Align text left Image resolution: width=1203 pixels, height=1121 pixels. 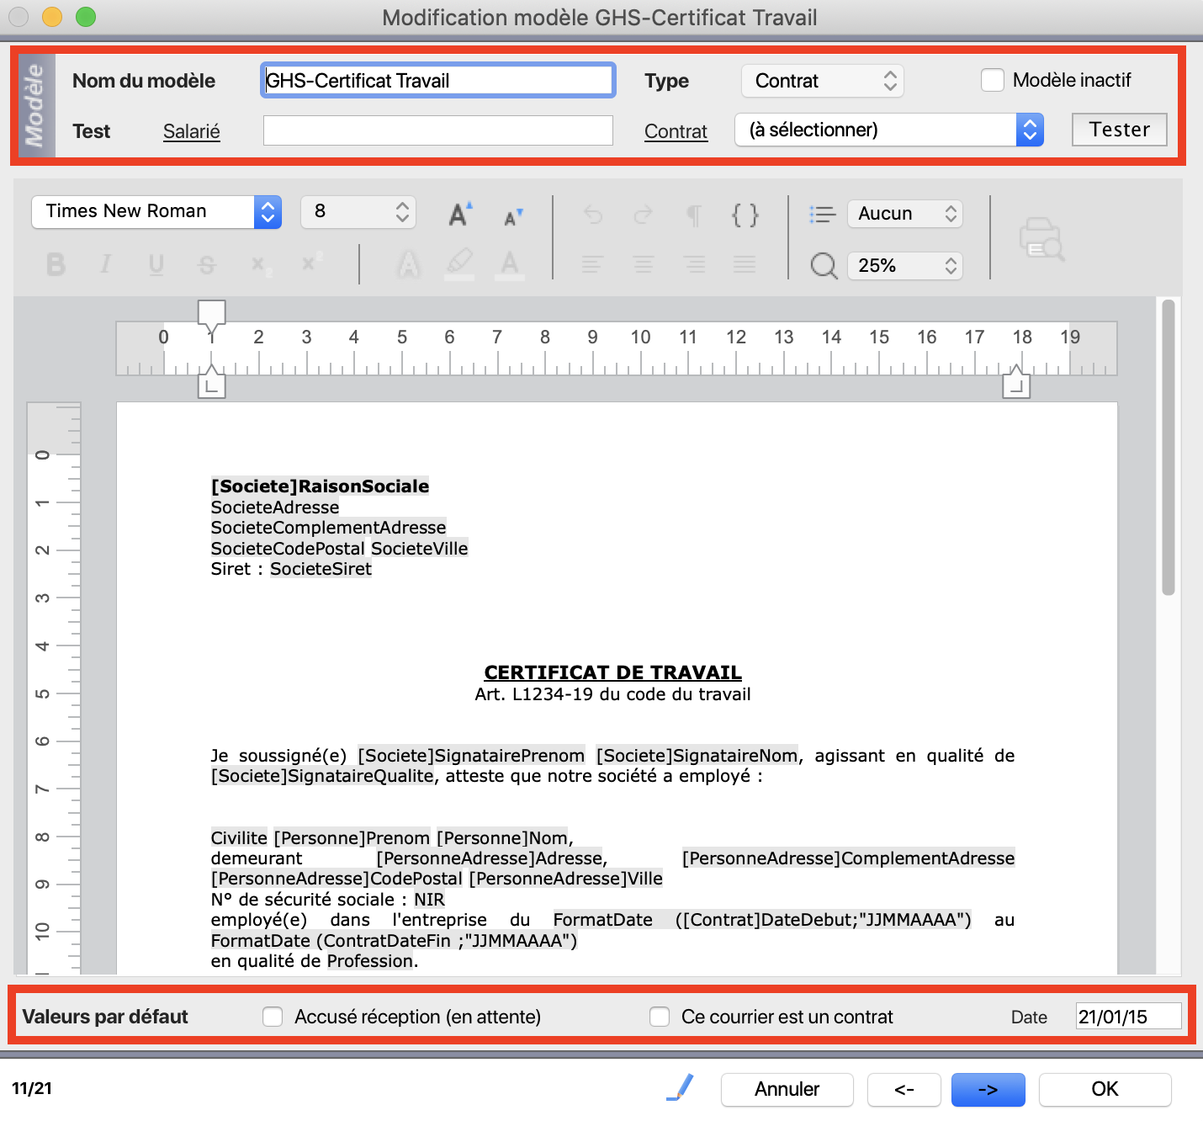click(592, 265)
